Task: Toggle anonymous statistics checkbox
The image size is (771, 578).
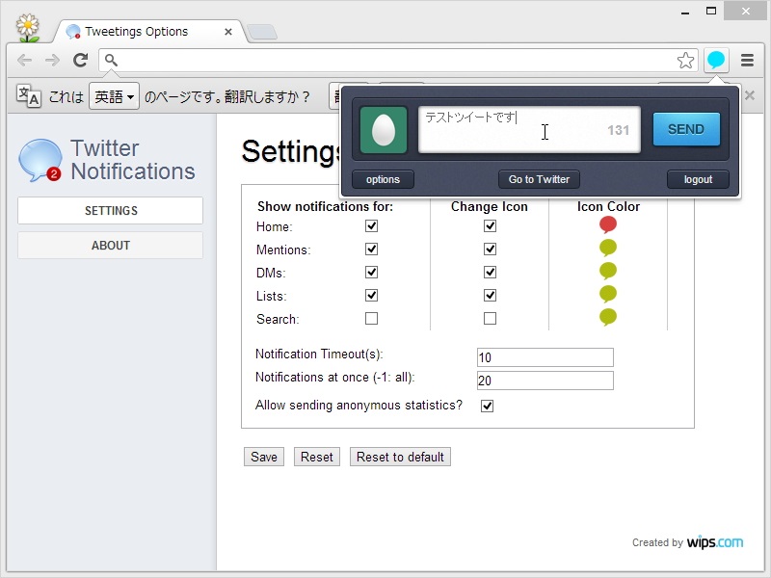Action: click(487, 406)
